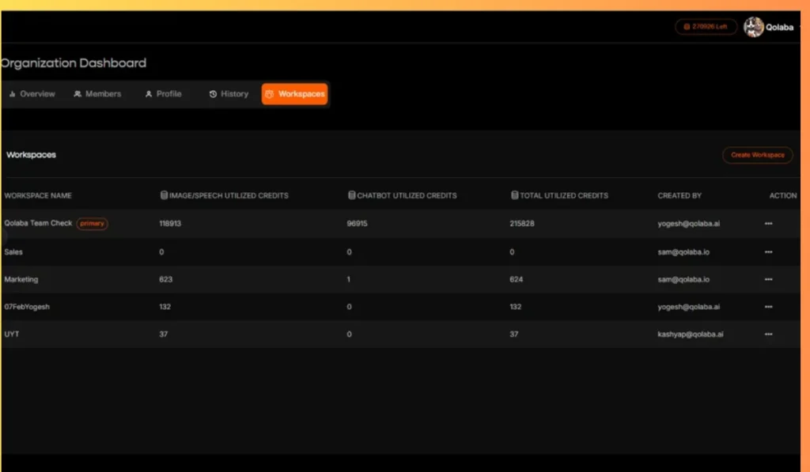Click creator email in the Sales row
The height and width of the screenshot is (472, 810).
(x=683, y=252)
